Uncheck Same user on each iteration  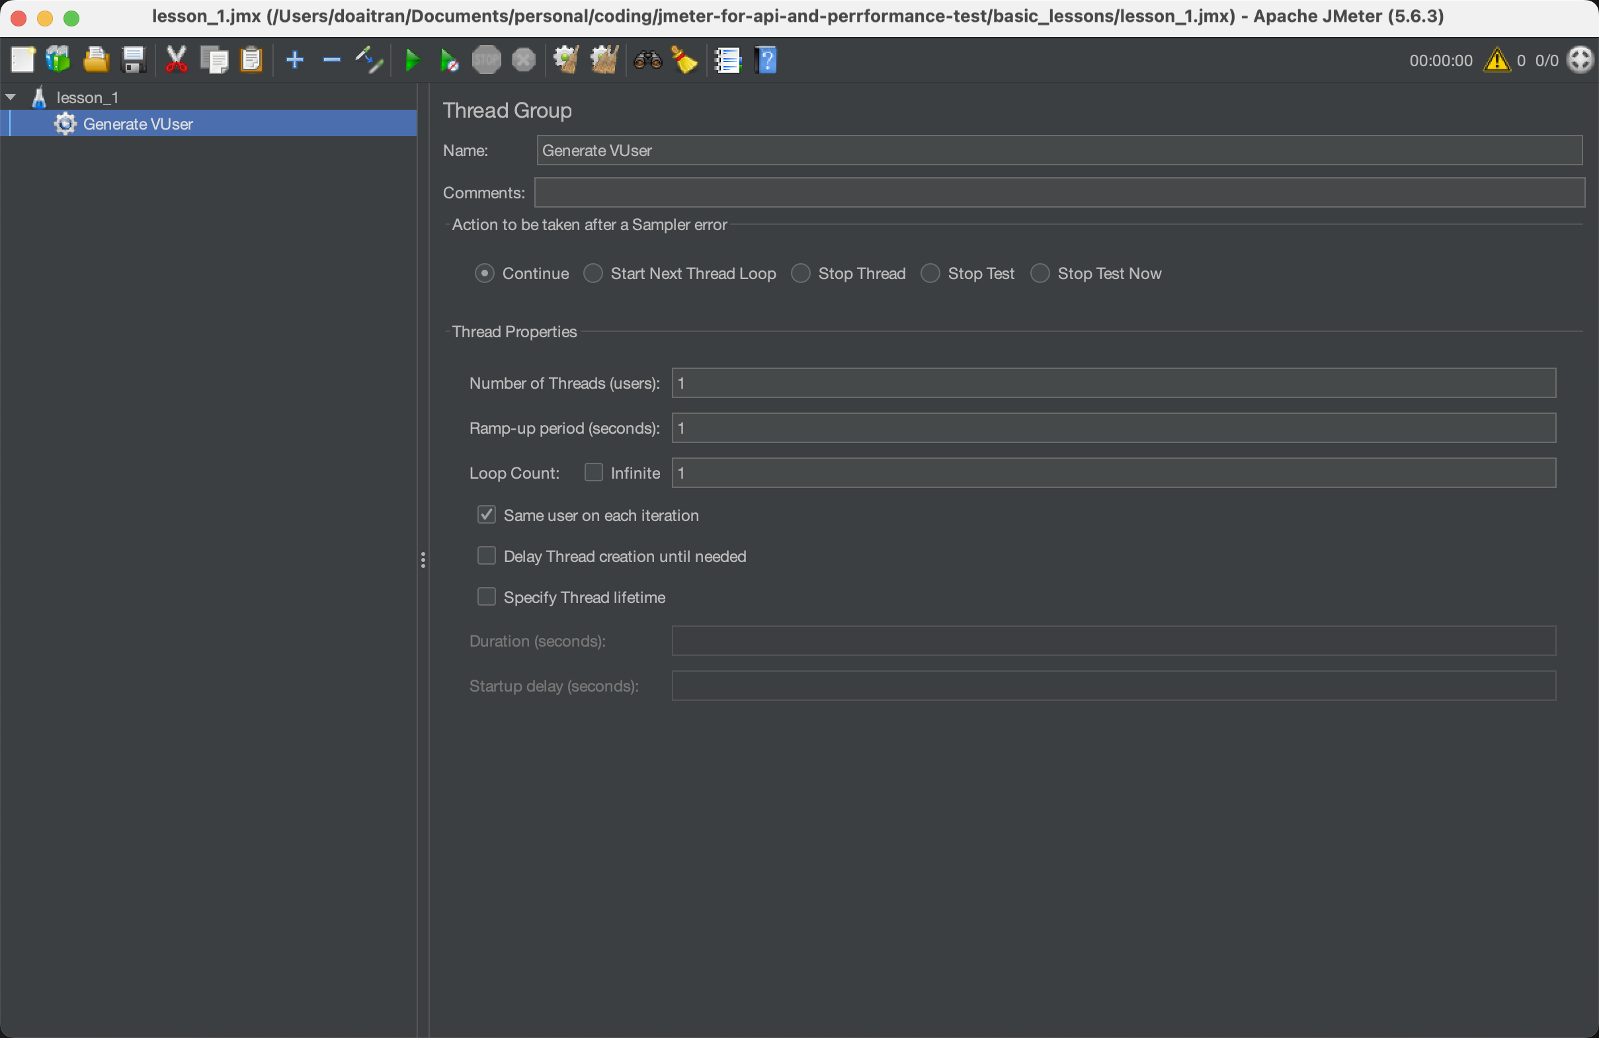[x=487, y=514]
